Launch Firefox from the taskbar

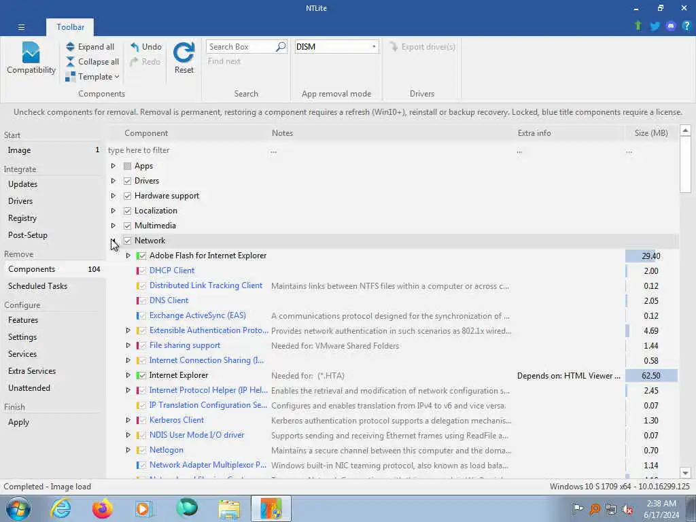pyautogui.click(x=103, y=508)
